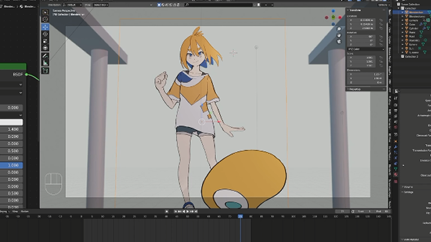Open the Physics properties tab icon
The image size is (431, 242).
[396, 158]
